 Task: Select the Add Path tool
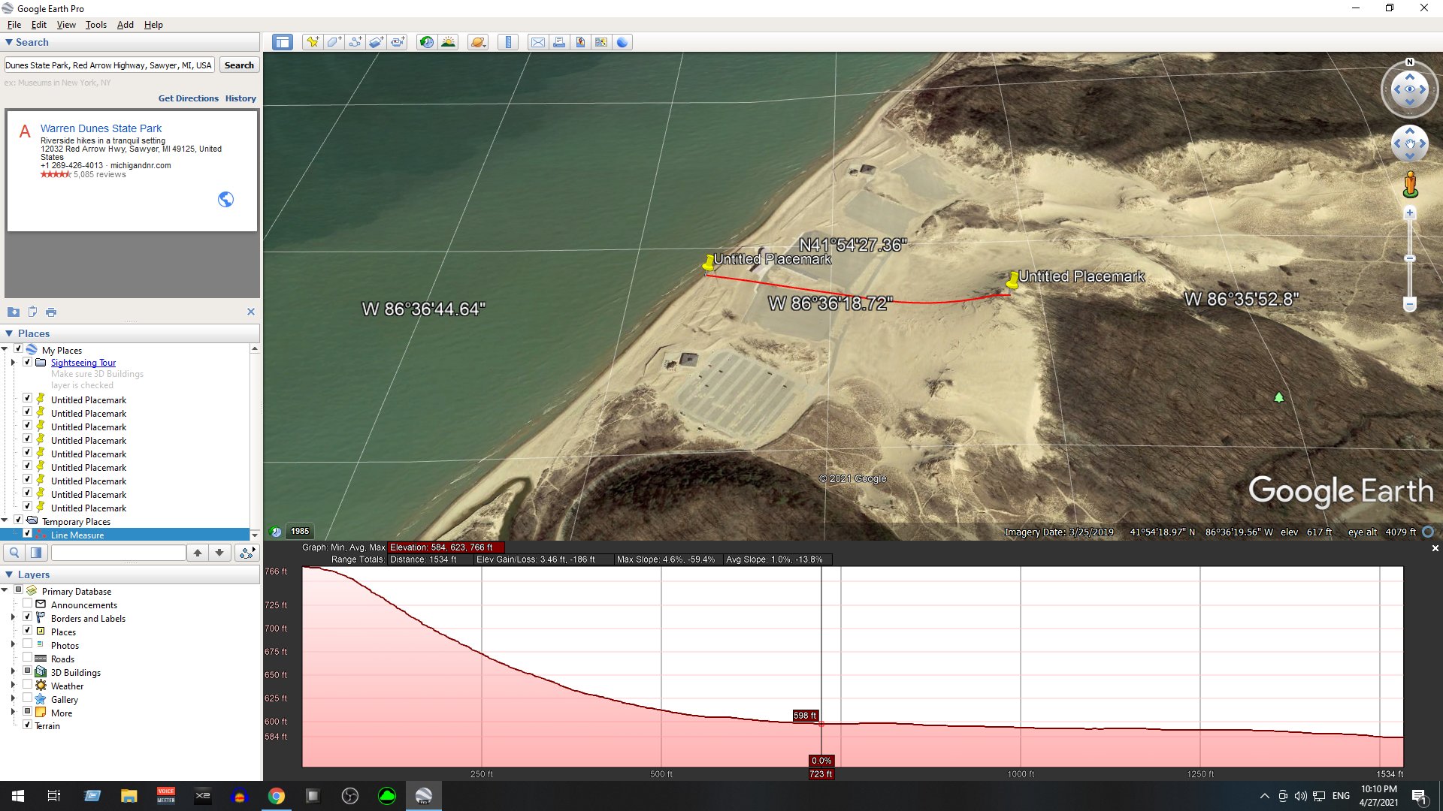[x=355, y=42]
